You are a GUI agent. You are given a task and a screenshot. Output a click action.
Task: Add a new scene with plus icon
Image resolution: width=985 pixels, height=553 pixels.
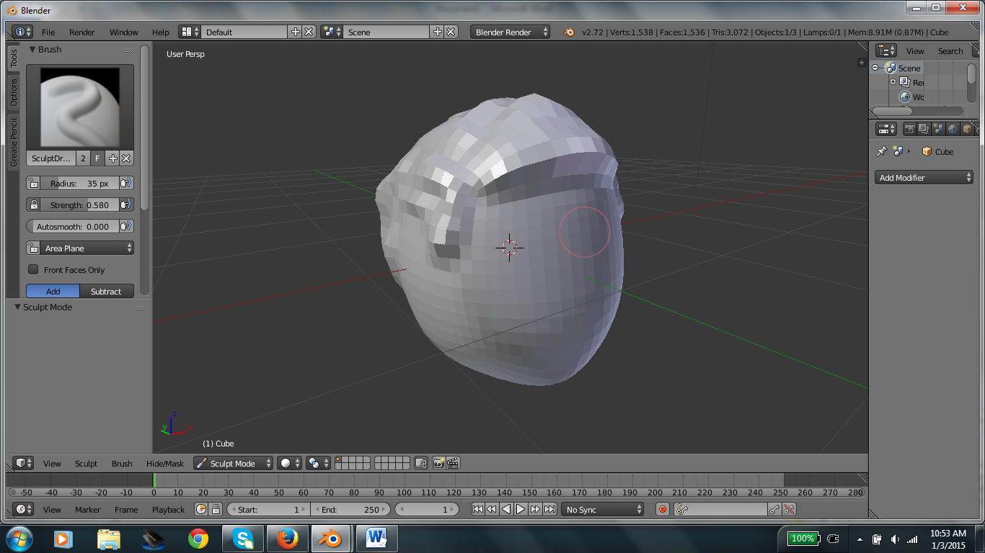pyautogui.click(x=438, y=32)
